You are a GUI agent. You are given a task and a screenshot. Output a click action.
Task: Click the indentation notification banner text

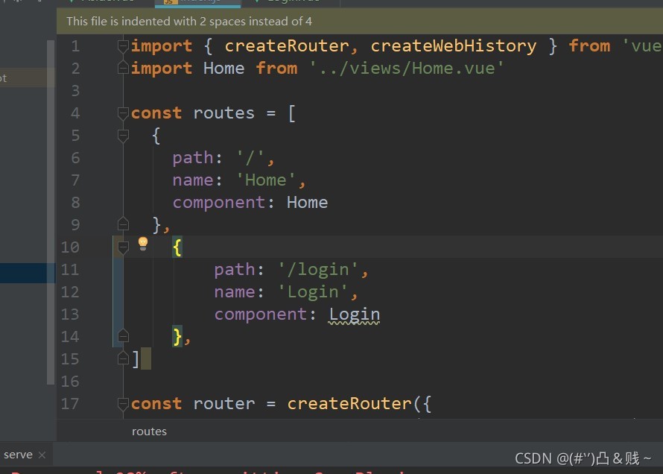tap(189, 21)
